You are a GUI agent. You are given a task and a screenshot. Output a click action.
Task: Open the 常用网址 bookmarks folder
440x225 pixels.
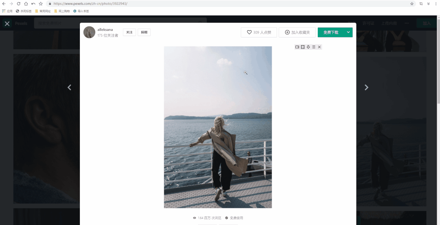43,11
